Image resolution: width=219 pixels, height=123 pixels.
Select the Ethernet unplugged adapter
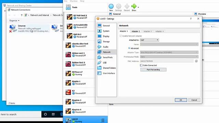pos(29,28)
